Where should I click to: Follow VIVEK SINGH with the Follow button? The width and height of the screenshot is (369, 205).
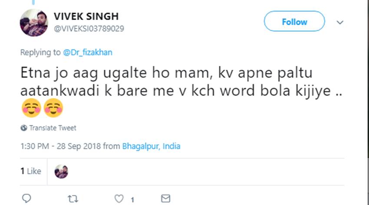tap(294, 22)
